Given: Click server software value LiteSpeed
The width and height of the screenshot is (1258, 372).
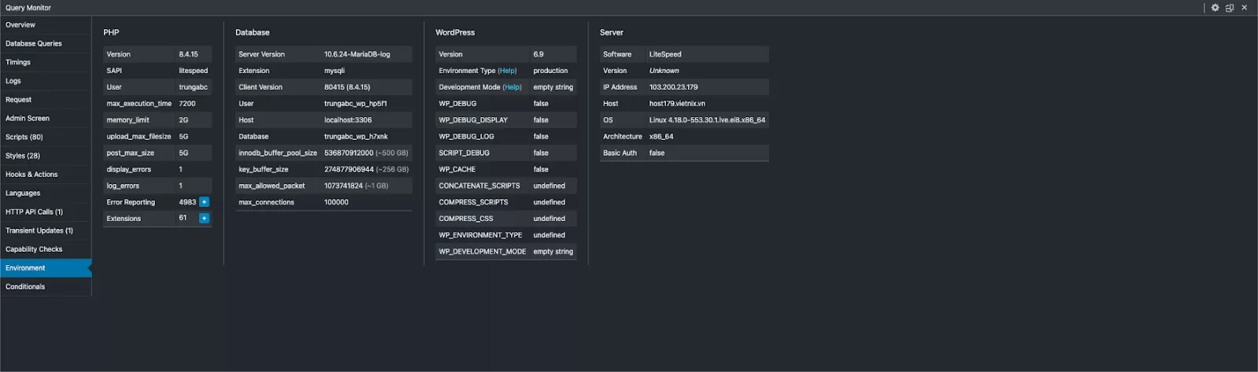Looking at the screenshot, I should (x=665, y=54).
